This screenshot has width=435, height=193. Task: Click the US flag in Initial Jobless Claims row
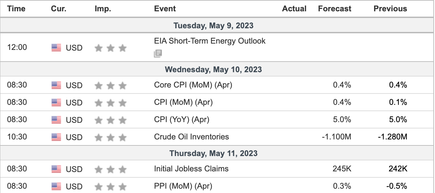[56, 169]
